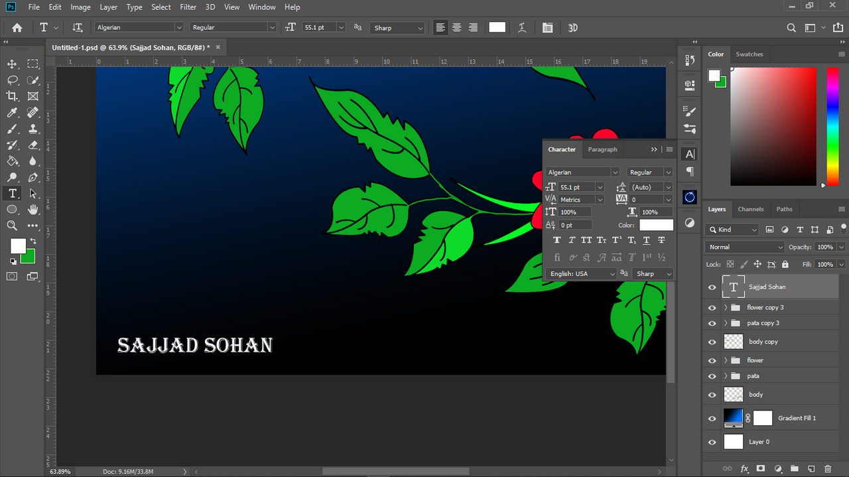849x477 pixels.
Task: Switch to the Swatches tab
Action: [750, 54]
